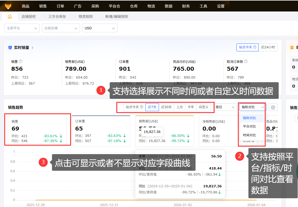
Task: Click the 2025-12-31 axis date label
Action: pos(109,205)
